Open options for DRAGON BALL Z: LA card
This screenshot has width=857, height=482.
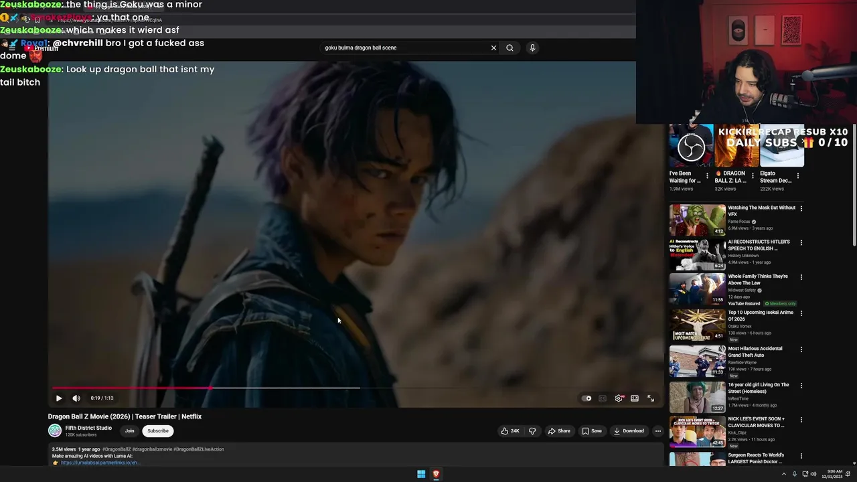(753, 176)
